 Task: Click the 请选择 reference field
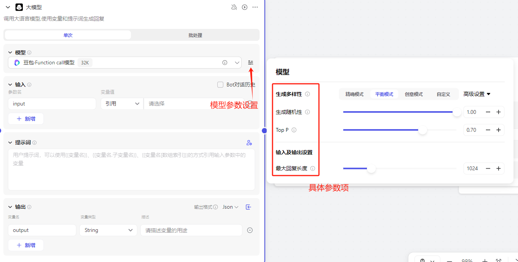[x=194, y=104]
